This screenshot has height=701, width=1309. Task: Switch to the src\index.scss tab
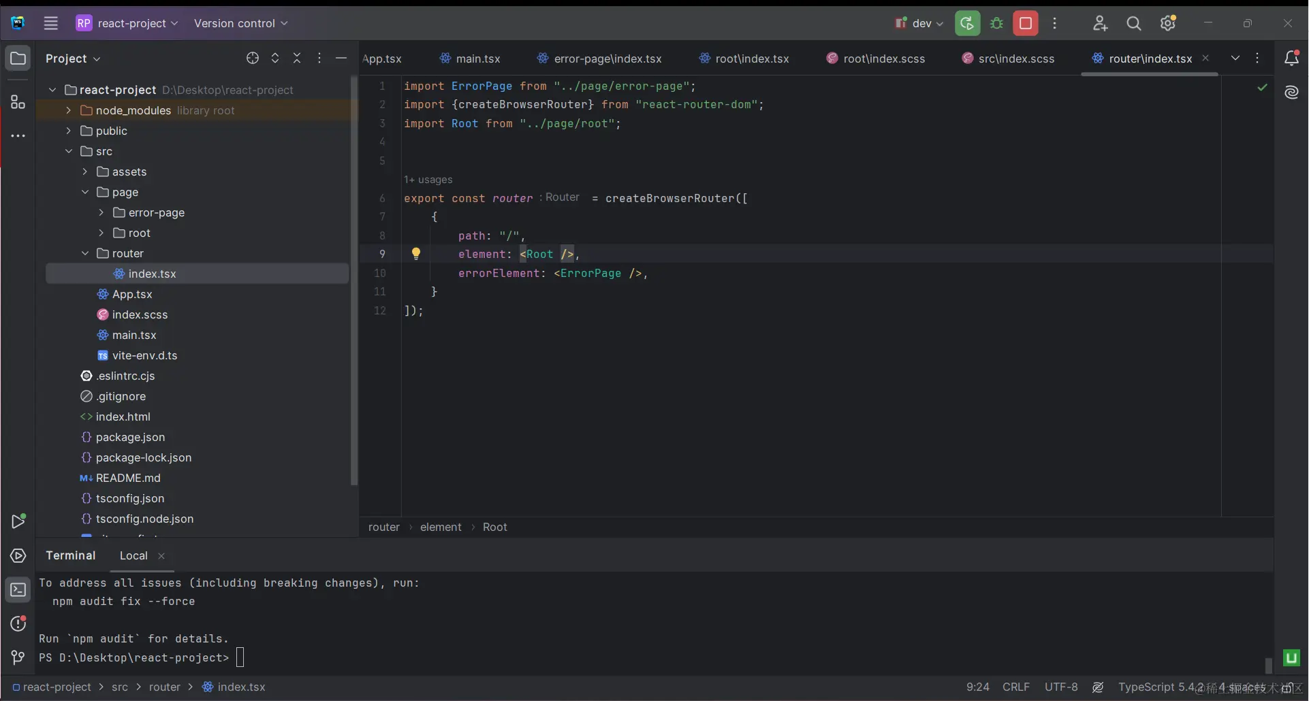pyautogui.click(x=1009, y=59)
